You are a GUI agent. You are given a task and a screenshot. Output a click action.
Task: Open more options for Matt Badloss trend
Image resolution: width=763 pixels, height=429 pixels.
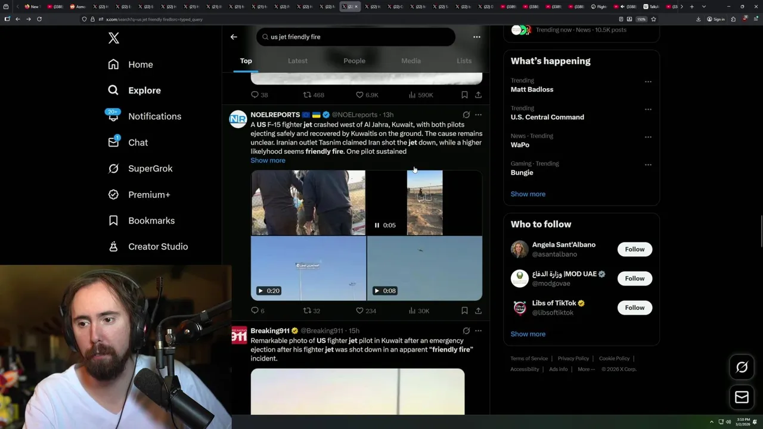coord(648,82)
